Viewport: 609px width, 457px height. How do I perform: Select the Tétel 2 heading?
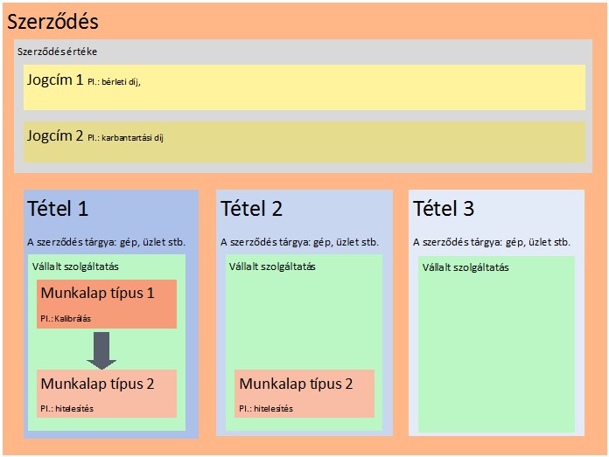coord(251,209)
